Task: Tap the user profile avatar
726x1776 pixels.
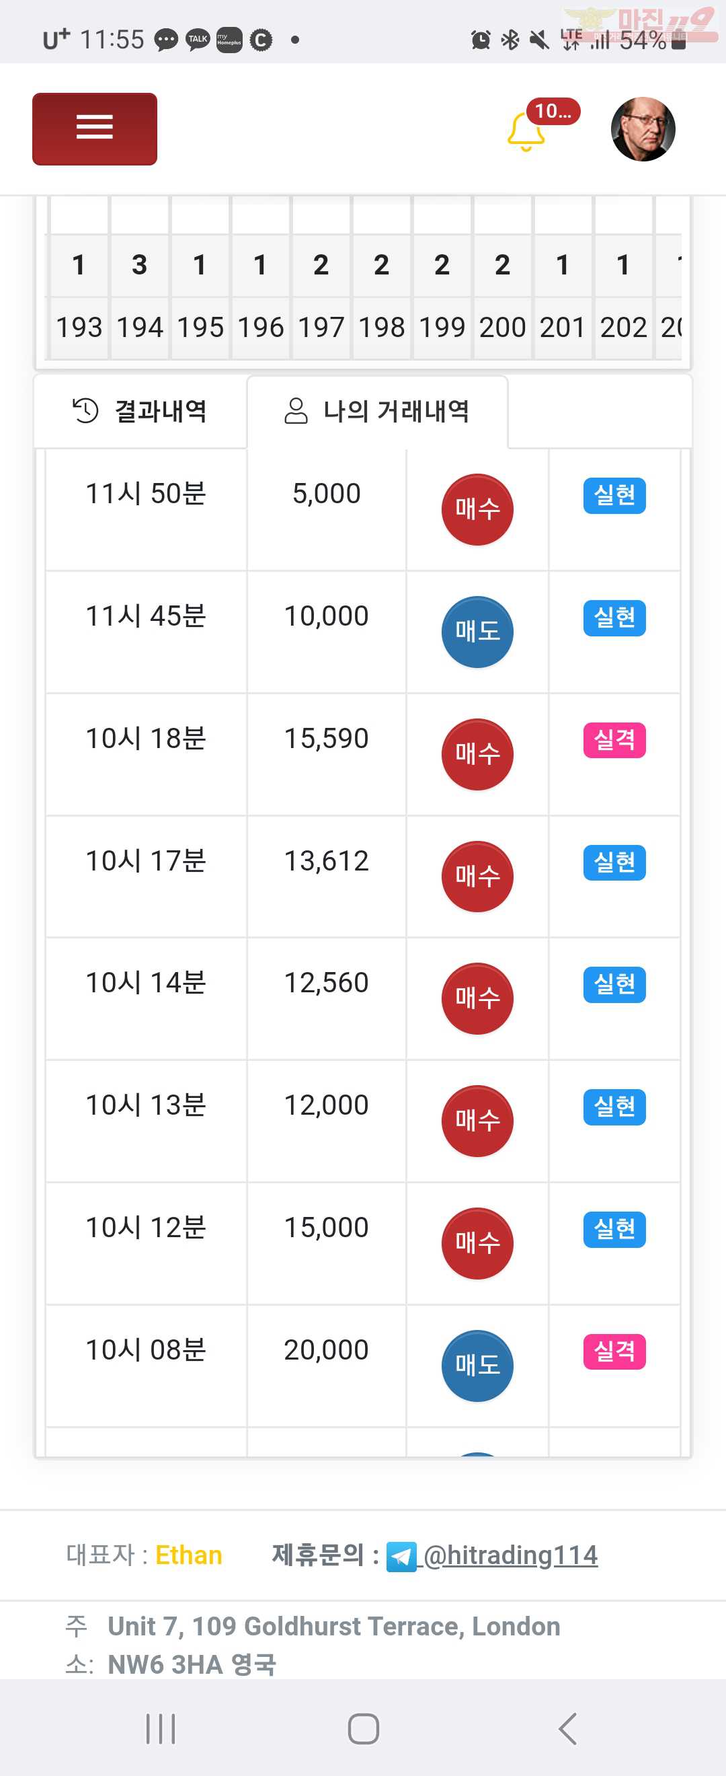Action: tap(643, 129)
